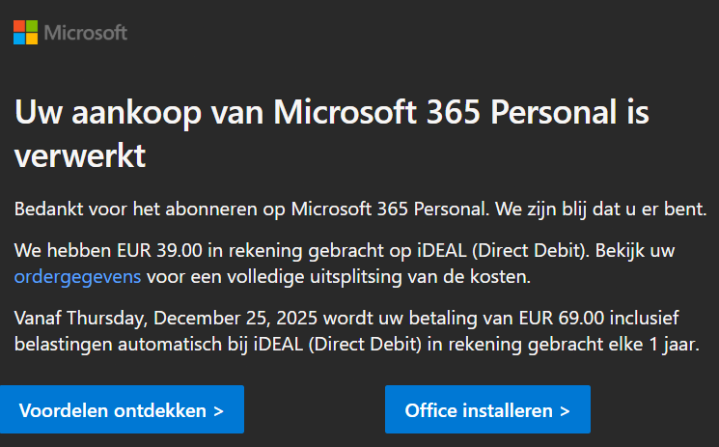The width and height of the screenshot is (719, 447).
Task: Open the ordergegevens link
Action: [x=78, y=277]
